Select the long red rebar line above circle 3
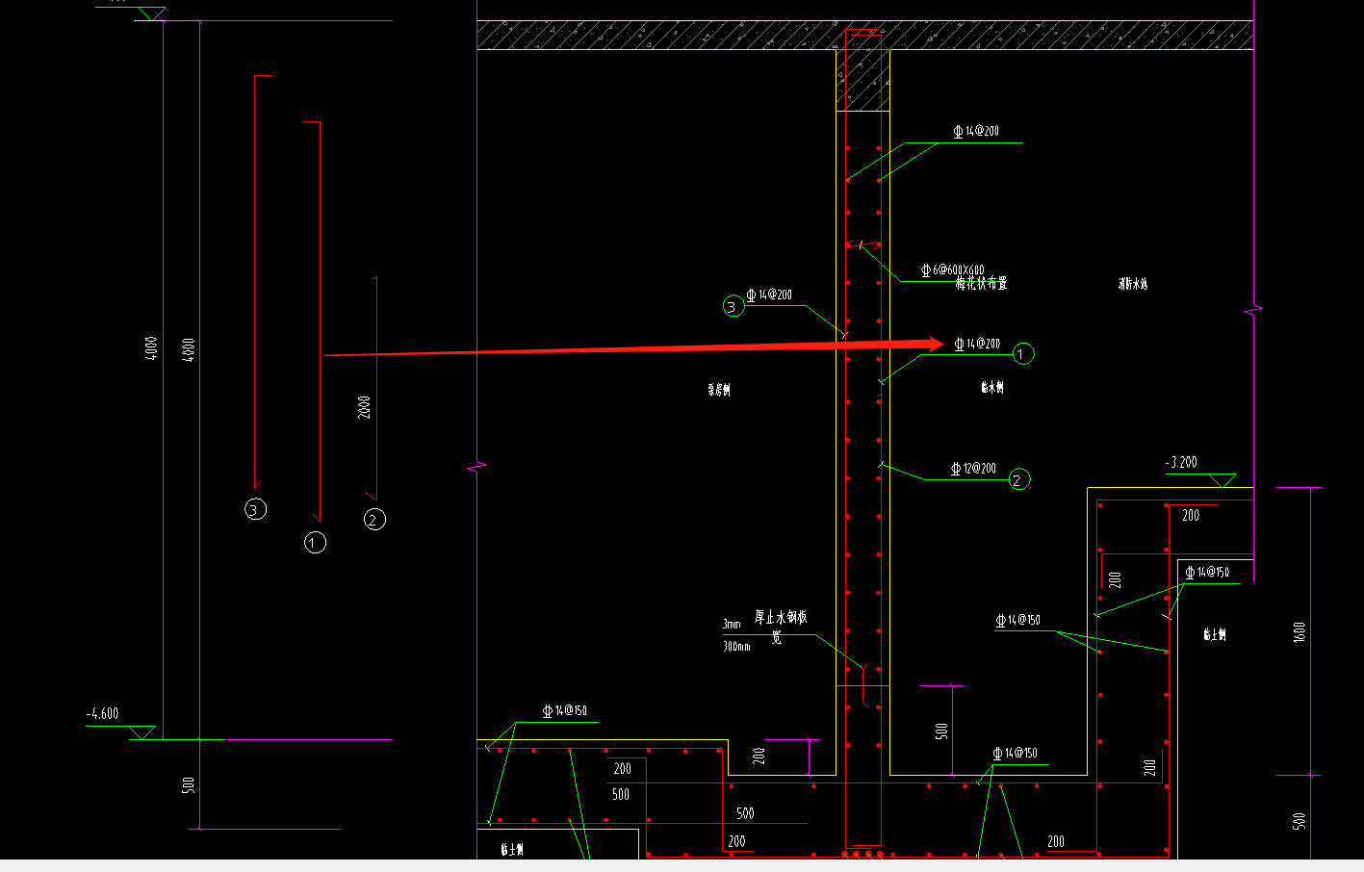This screenshot has width=1364, height=872. point(255,281)
